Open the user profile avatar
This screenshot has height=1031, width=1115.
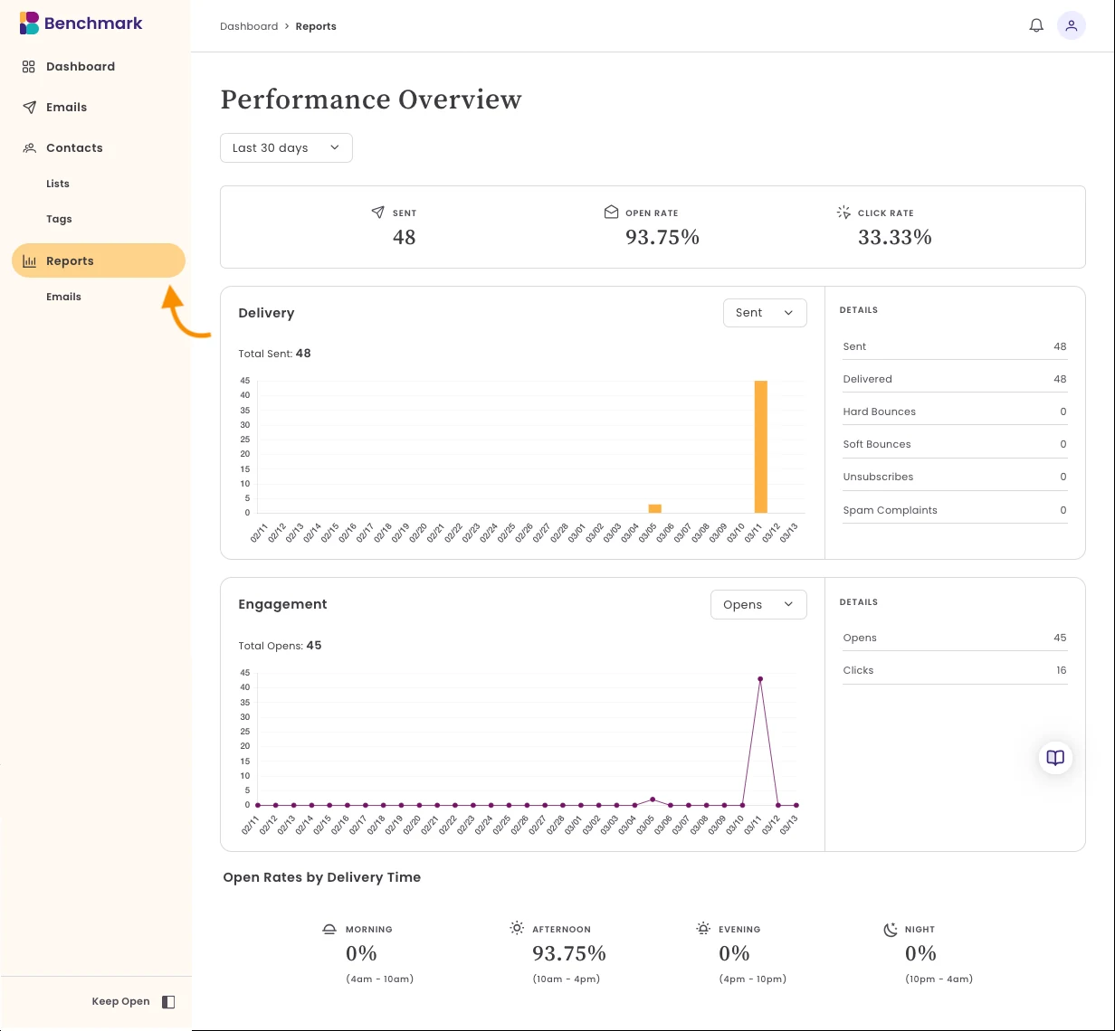coord(1072,25)
